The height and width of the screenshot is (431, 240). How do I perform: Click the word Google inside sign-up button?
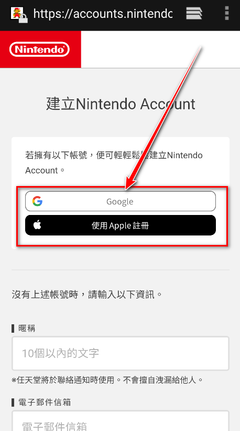pyautogui.click(x=119, y=202)
